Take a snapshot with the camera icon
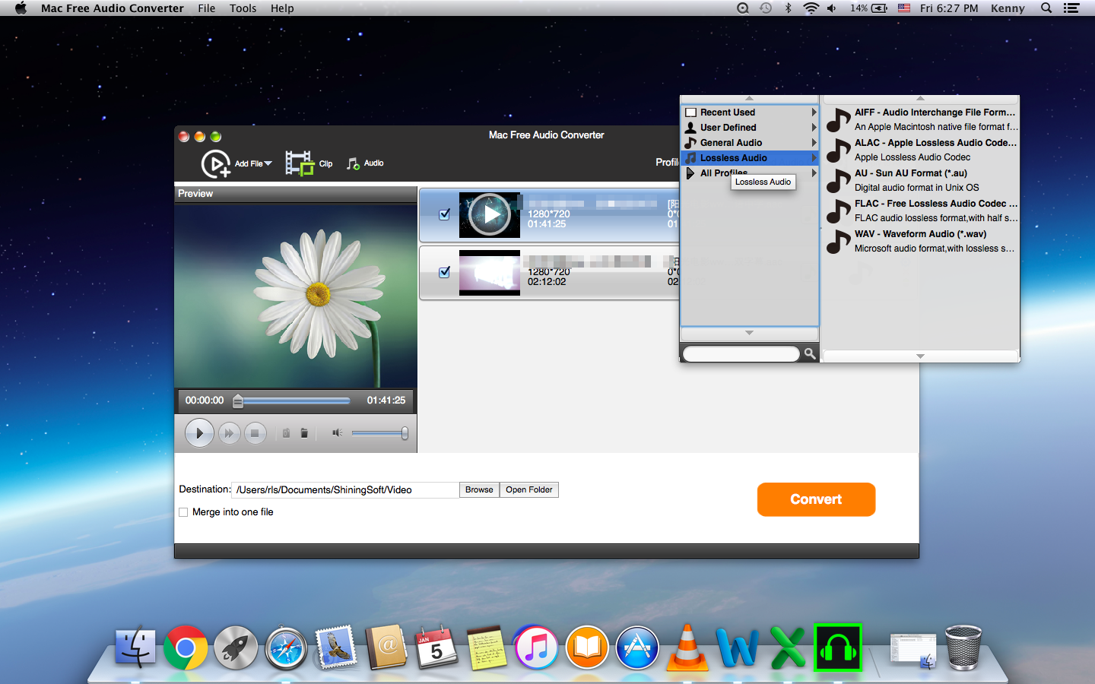 click(x=287, y=433)
